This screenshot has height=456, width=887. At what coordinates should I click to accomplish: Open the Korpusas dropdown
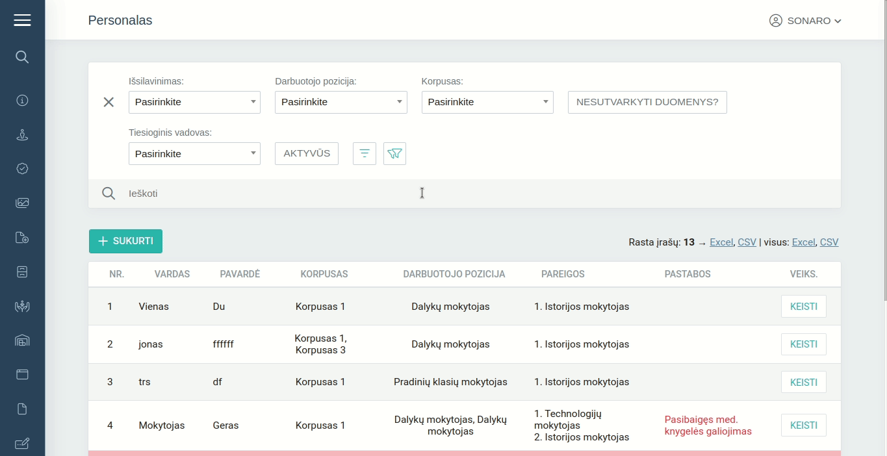pos(487,103)
